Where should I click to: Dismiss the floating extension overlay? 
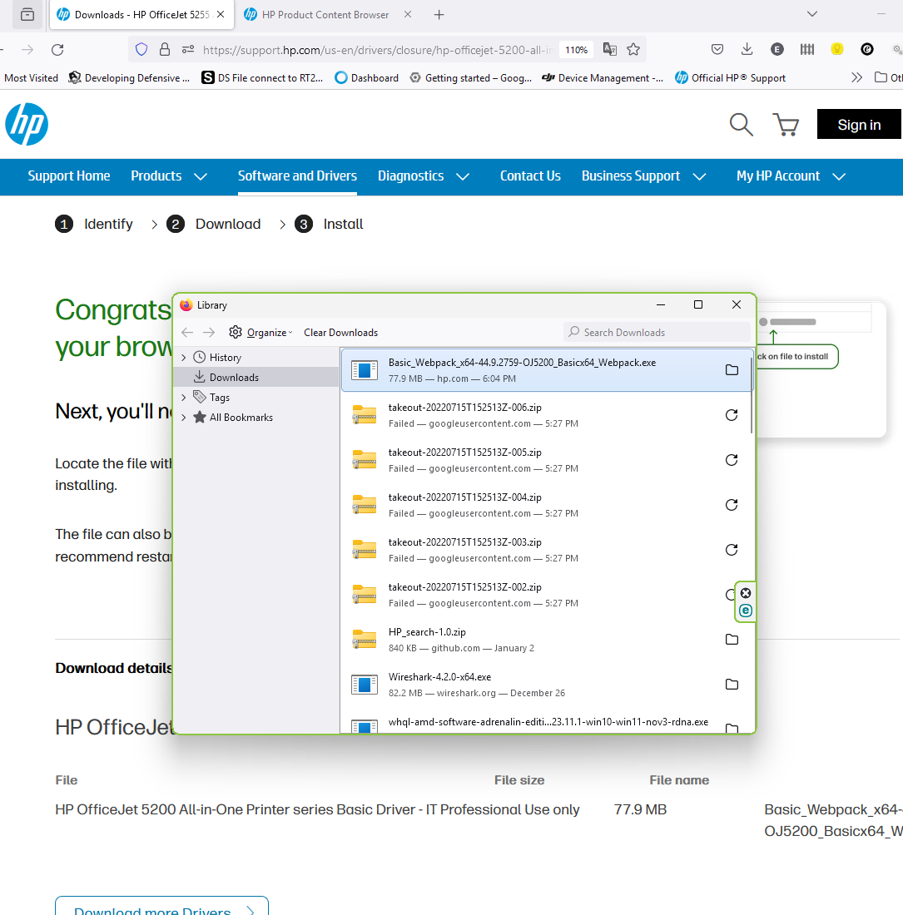pos(746,593)
